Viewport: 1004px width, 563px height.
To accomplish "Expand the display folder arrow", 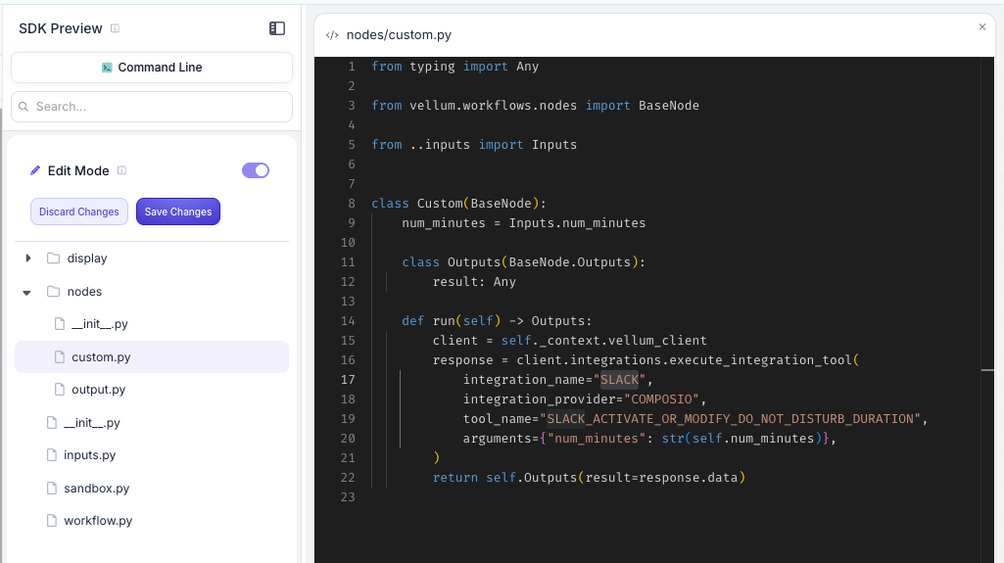I will point(27,258).
